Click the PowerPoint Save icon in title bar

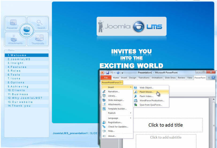coord(108,73)
